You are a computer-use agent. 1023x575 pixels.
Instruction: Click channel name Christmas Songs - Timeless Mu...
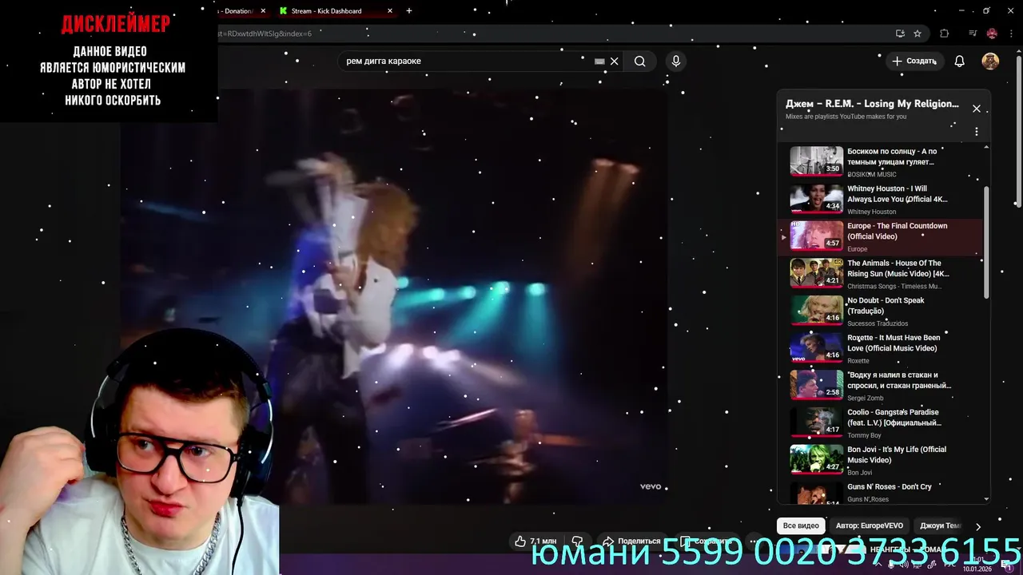click(x=894, y=286)
